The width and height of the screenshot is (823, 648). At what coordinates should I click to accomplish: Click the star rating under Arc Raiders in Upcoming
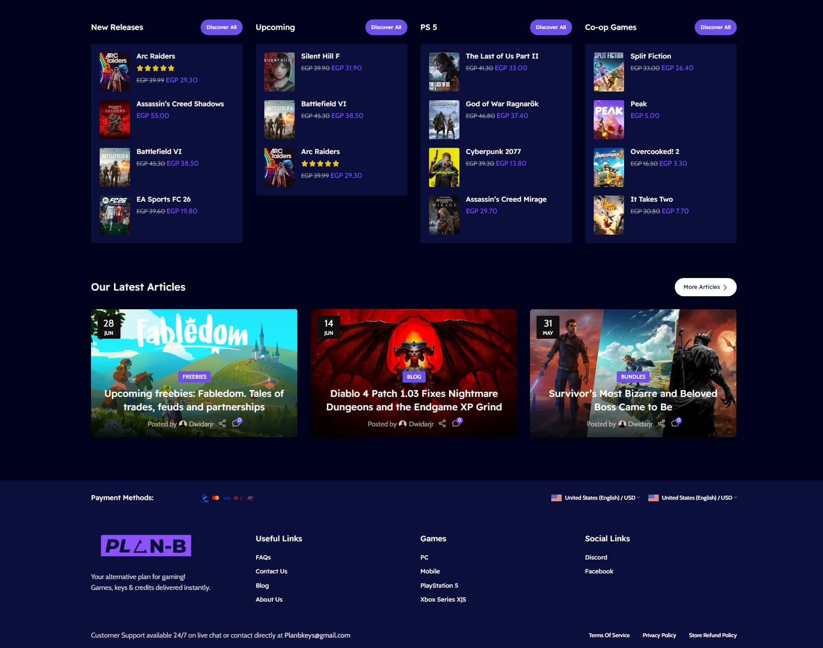320,164
